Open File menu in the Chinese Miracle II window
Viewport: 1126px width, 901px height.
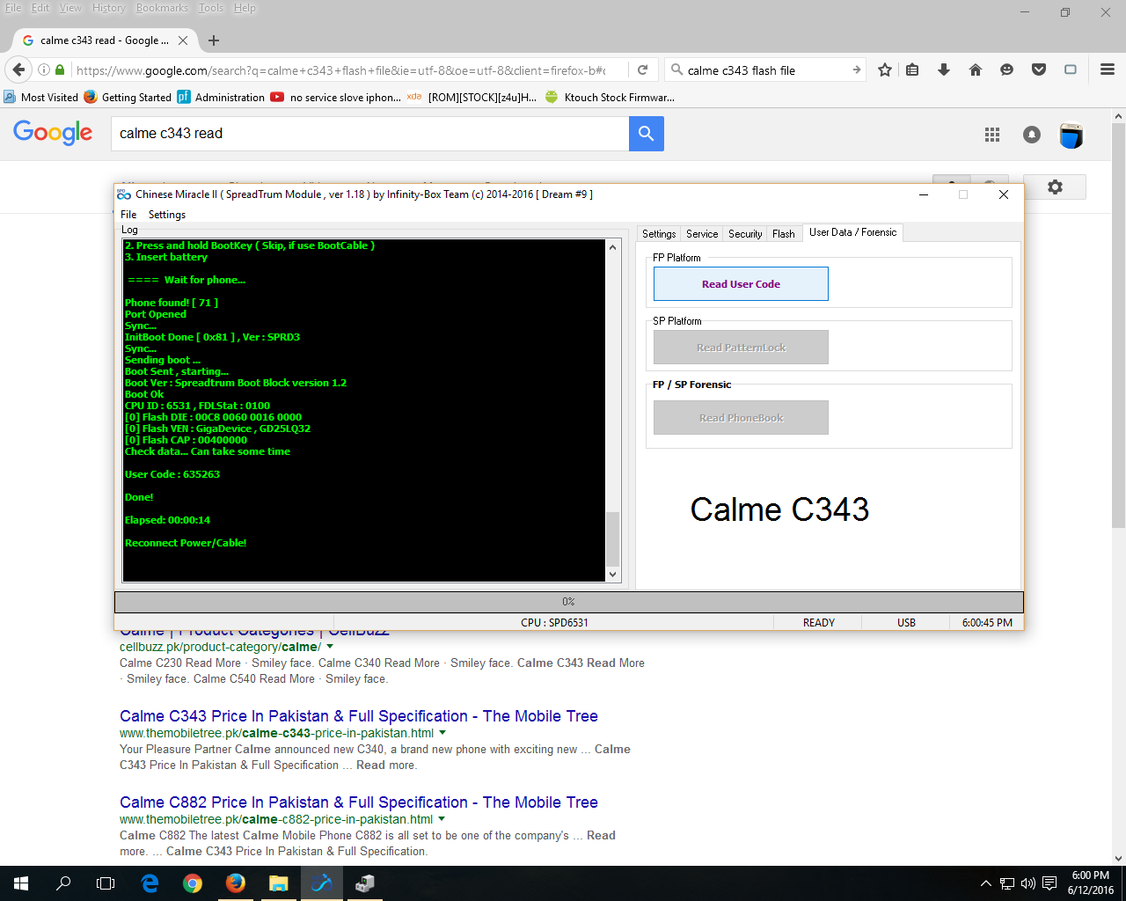tap(128, 215)
